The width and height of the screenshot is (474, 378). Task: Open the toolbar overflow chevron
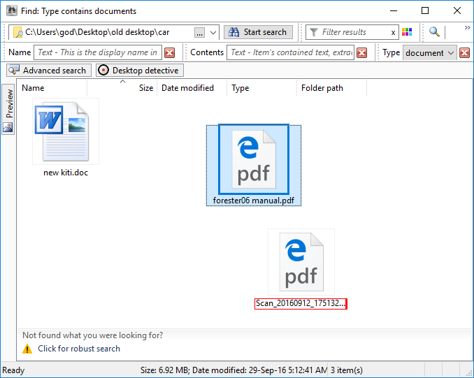pyautogui.click(x=467, y=28)
